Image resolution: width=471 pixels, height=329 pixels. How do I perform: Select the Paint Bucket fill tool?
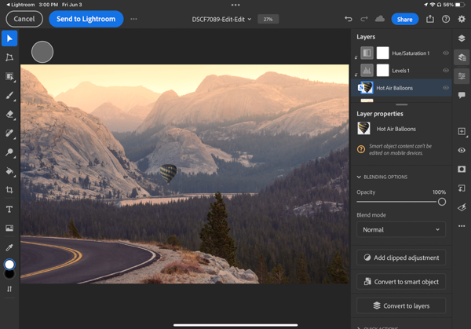[x=9, y=171]
